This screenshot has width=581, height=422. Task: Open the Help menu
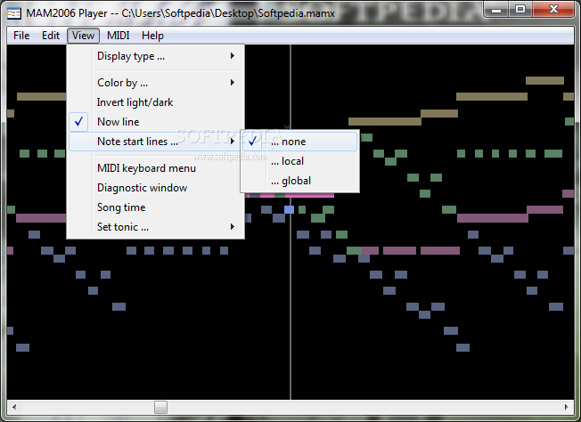[152, 36]
